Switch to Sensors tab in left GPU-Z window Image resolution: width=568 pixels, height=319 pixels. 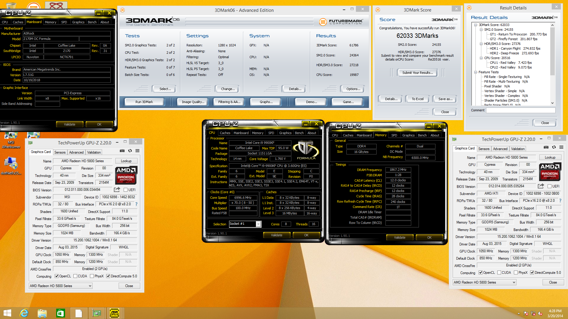[60, 152]
